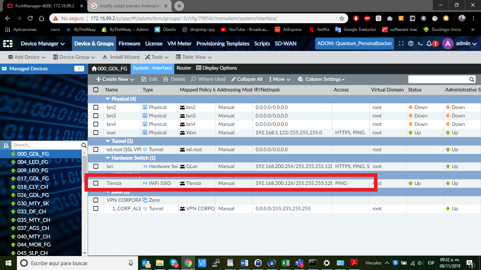Click the Netflix bookmark
Image resolution: width=481 pixels, height=270 pixels.
pos(319,30)
